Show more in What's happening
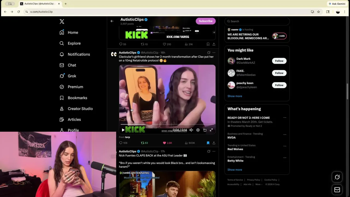Image resolution: width=350 pixels, height=197 pixels. click(235, 170)
